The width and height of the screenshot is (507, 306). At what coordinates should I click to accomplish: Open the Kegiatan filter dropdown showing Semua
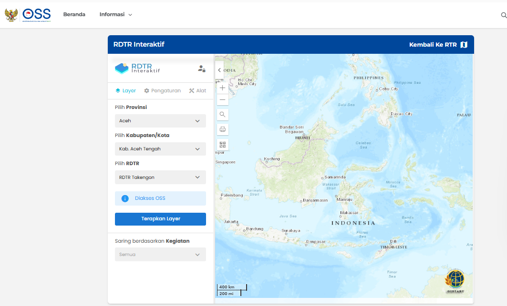point(160,255)
